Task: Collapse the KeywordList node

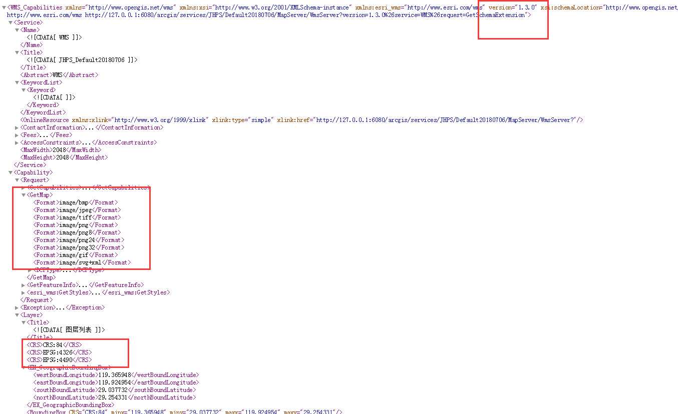Action: click(x=17, y=82)
